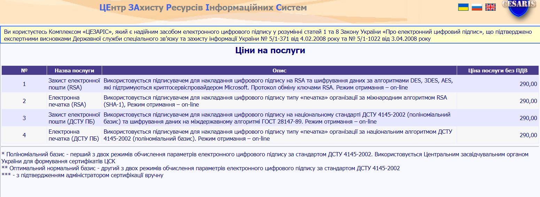Switch site language to Ukrainian flag
Viewport: 540px width, 197px height.
(x=463, y=7)
